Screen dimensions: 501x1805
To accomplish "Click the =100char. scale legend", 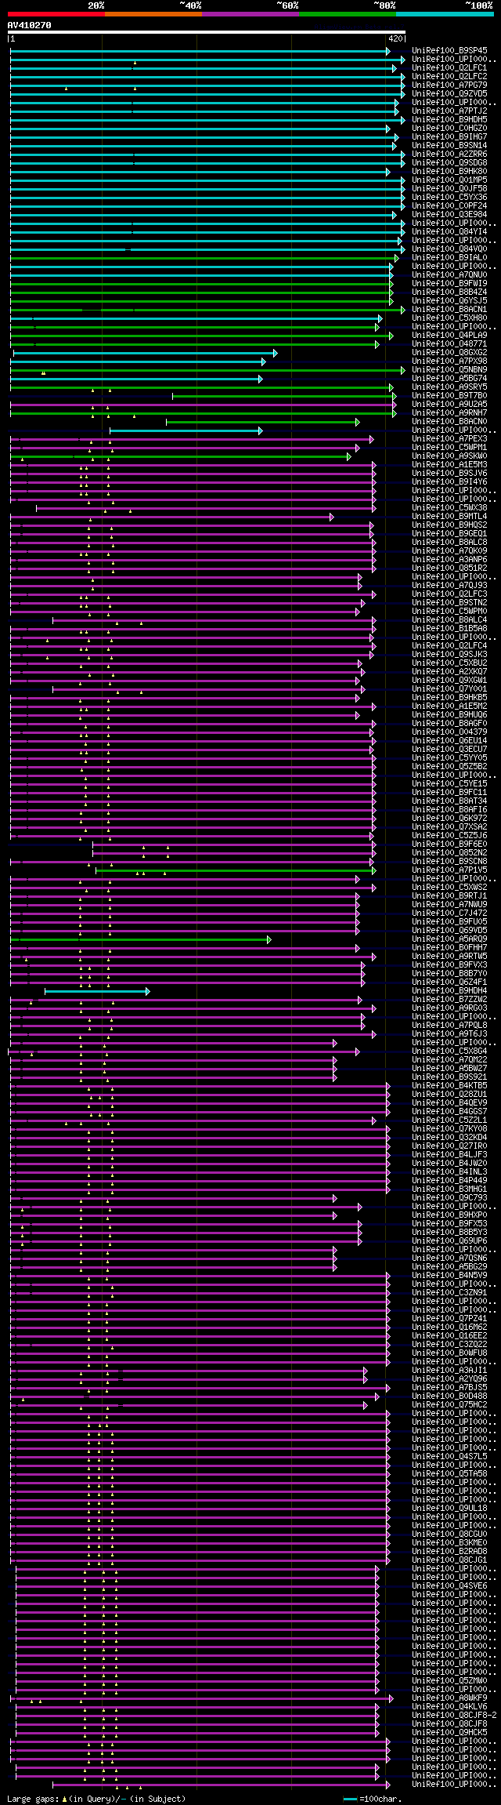I will click(x=373, y=1799).
